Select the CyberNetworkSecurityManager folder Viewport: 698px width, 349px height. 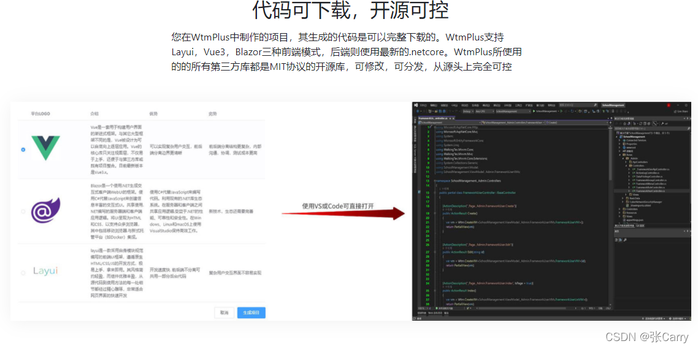[x=645, y=202]
